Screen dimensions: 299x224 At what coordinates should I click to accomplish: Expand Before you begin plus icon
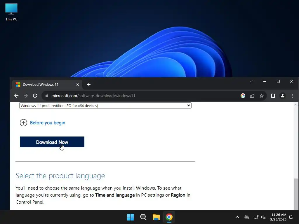[23, 123]
